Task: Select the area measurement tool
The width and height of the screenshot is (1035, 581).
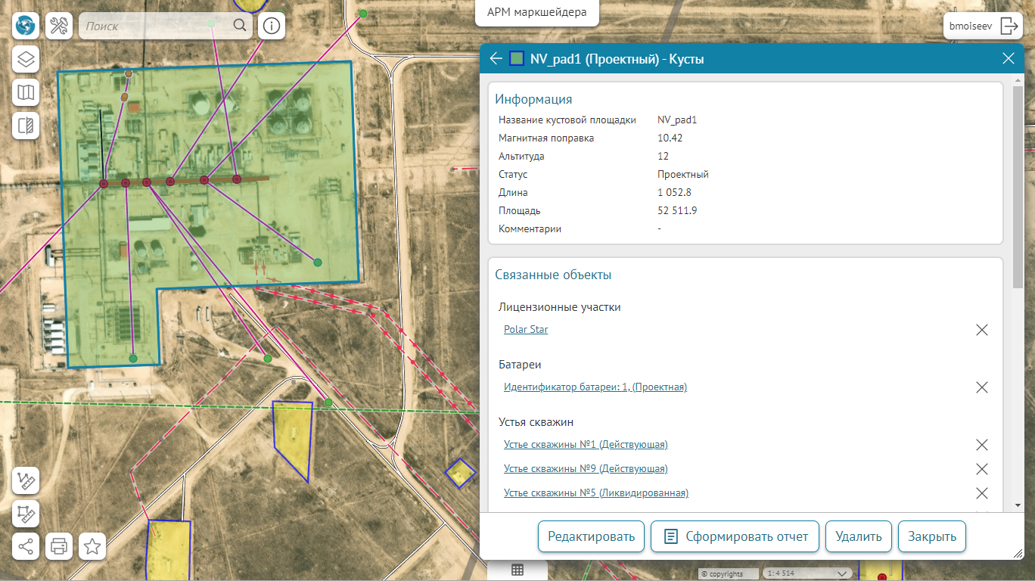Action: (26, 514)
